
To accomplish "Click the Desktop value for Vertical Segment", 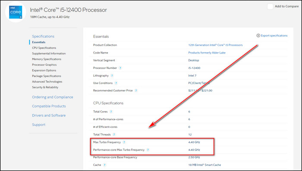I will click(194, 60).
